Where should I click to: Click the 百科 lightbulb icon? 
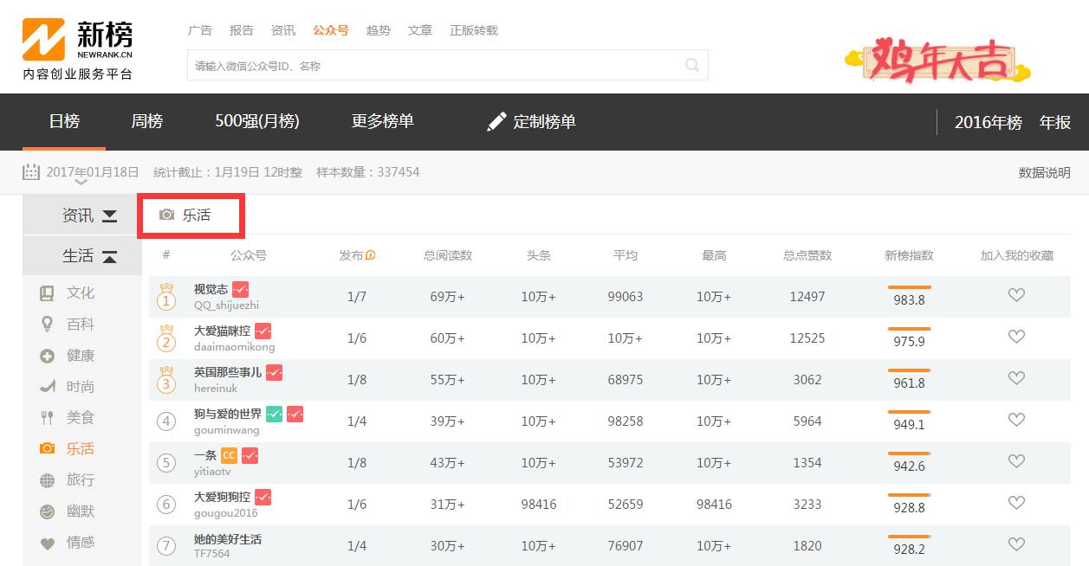point(47,325)
